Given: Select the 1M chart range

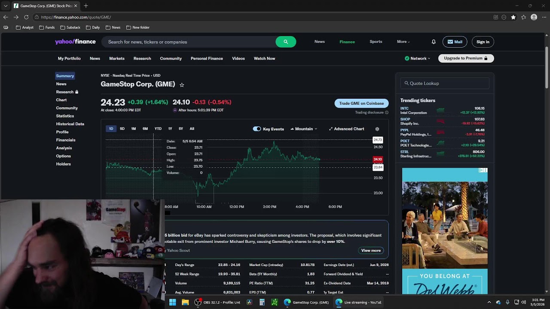Looking at the screenshot, I should tap(133, 129).
